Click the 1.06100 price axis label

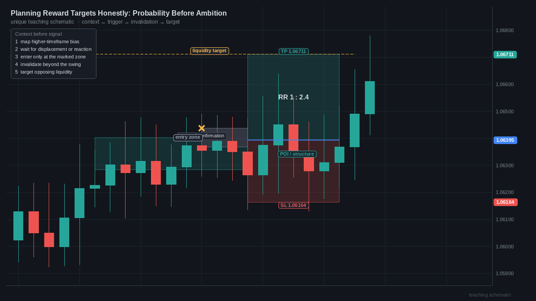[505, 219]
